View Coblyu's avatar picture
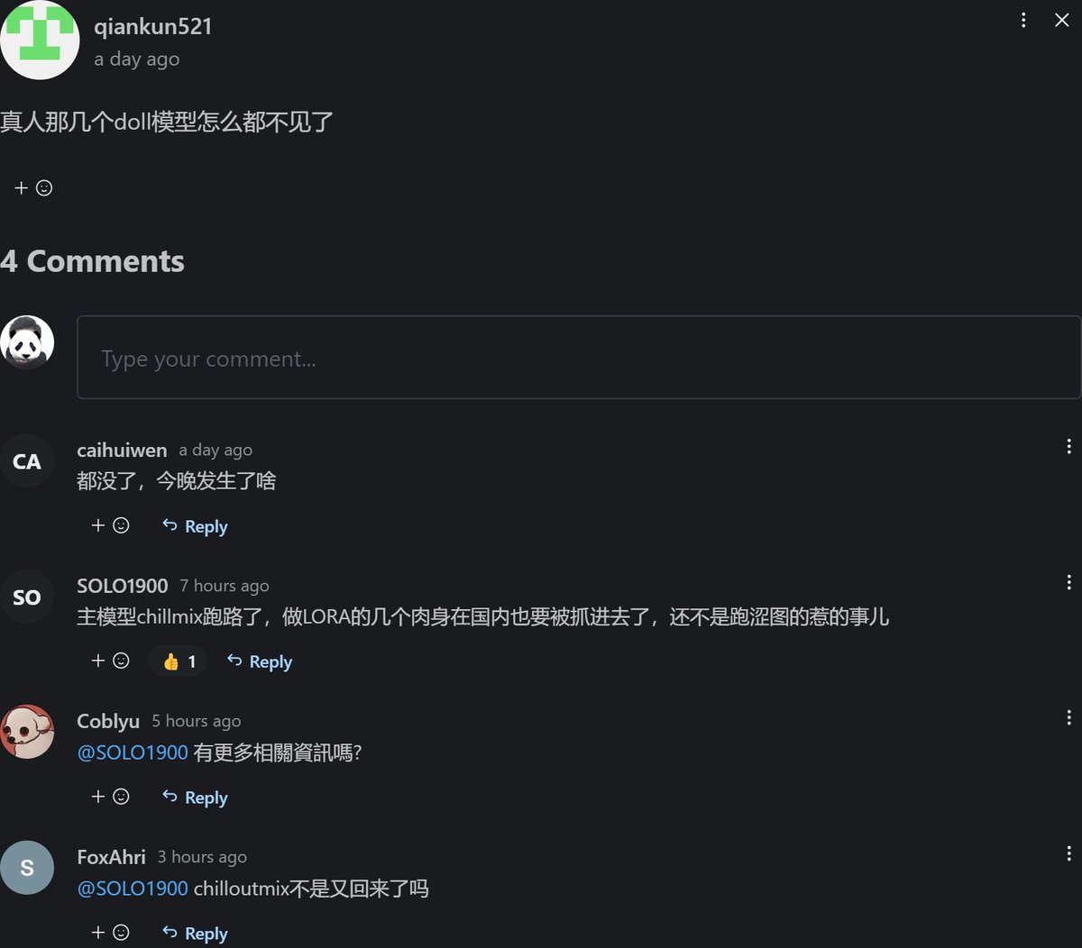Image resolution: width=1082 pixels, height=948 pixels. pyautogui.click(x=27, y=732)
